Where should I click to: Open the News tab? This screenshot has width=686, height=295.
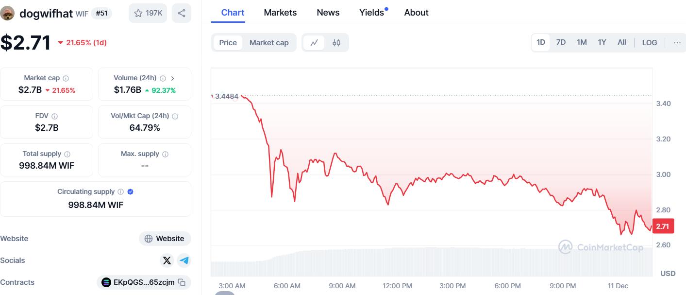click(328, 13)
